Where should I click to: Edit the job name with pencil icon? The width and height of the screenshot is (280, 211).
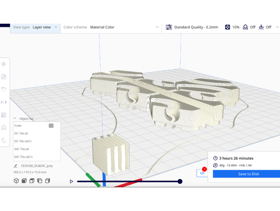coord(16,166)
